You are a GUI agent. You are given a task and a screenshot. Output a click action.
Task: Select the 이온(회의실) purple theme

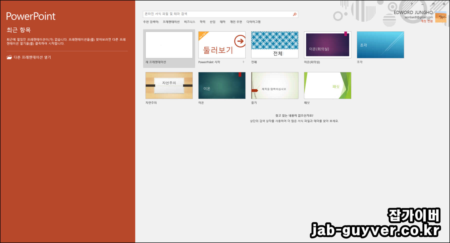[x=327, y=45]
